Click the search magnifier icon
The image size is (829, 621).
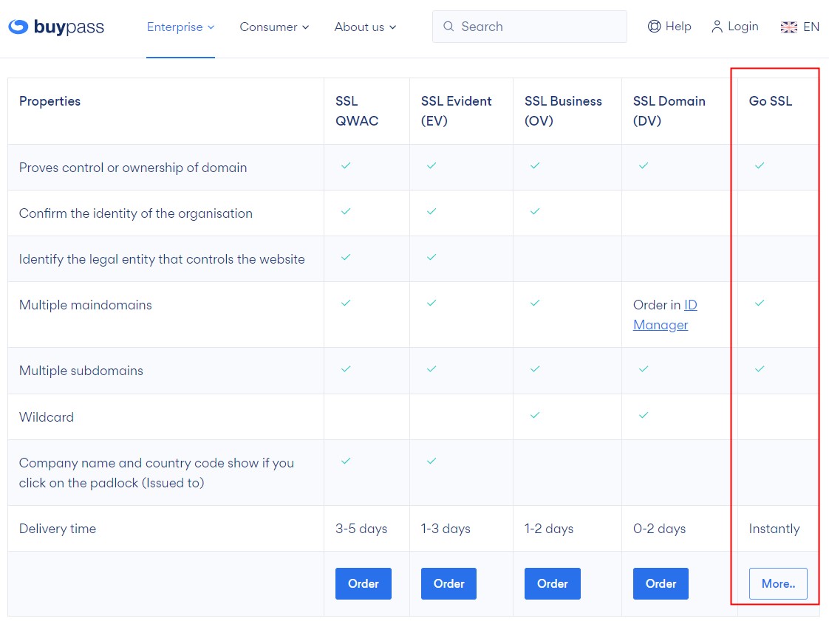(448, 27)
